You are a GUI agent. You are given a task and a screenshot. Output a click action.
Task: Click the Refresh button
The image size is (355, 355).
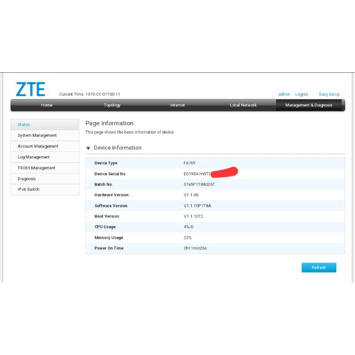pos(319,268)
